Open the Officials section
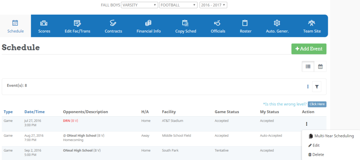The height and width of the screenshot is (160, 360). [x=218, y=26]
